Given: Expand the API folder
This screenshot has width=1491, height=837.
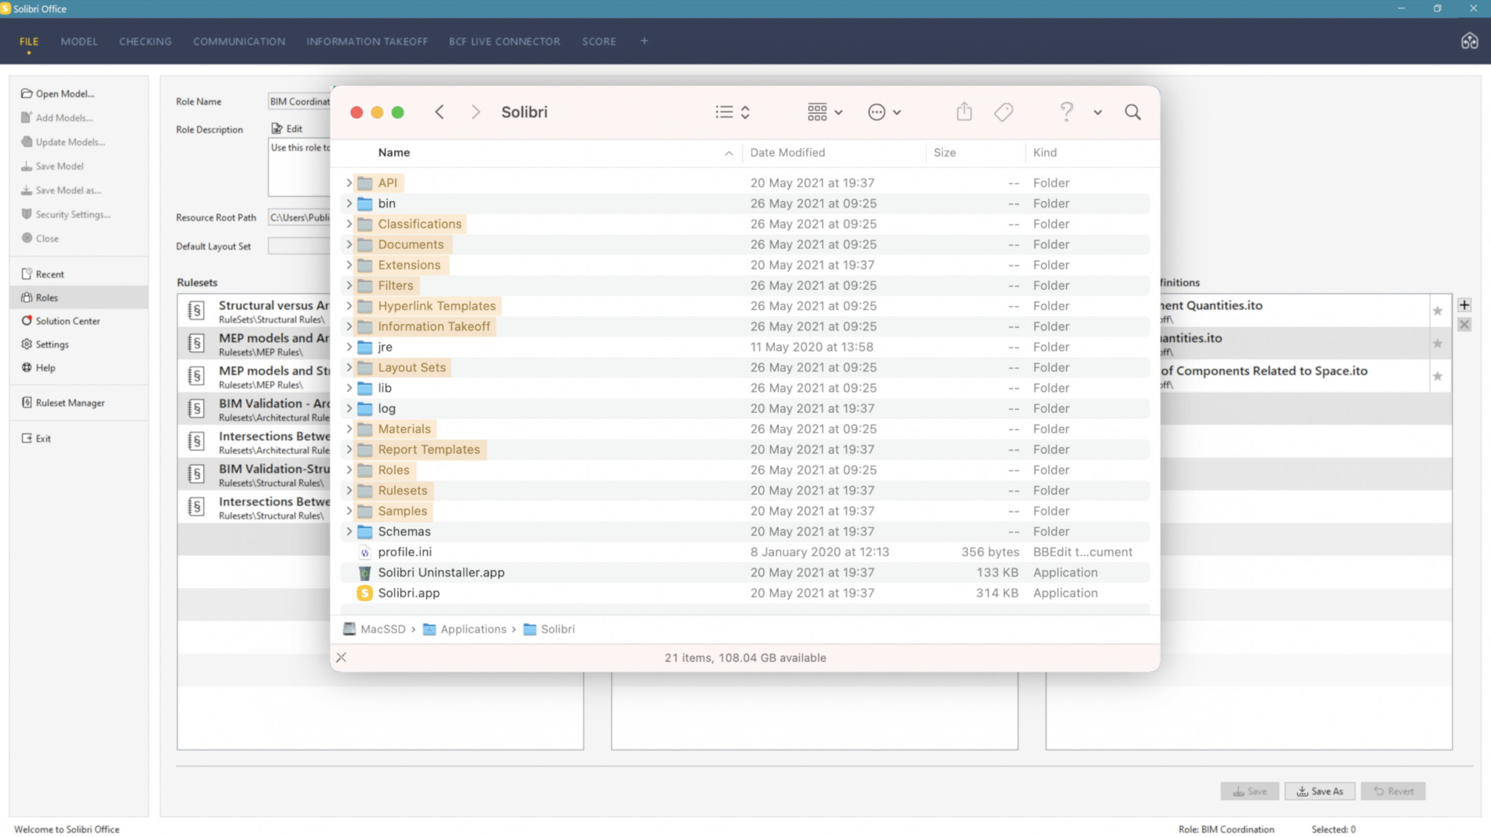Looking at the screenshot, I should pos(349,182).
